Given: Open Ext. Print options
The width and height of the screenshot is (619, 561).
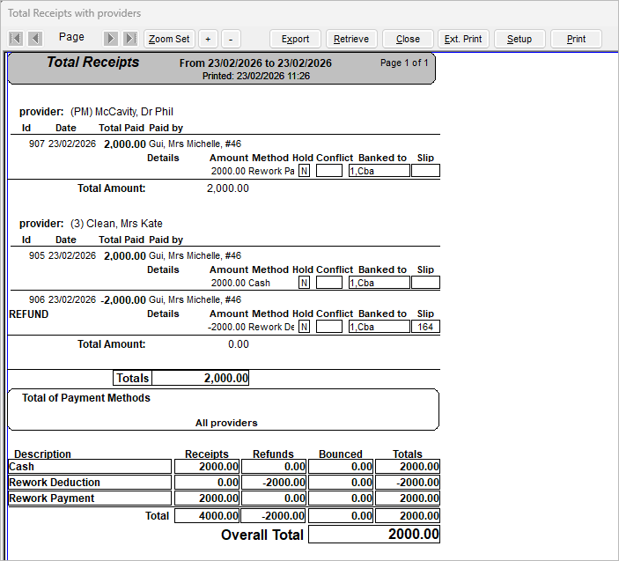Looking at the screenshot, I should (462, 39).
